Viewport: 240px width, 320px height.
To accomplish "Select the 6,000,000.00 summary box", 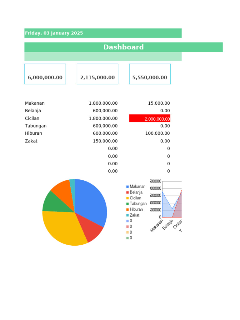I will coord(45,74).
